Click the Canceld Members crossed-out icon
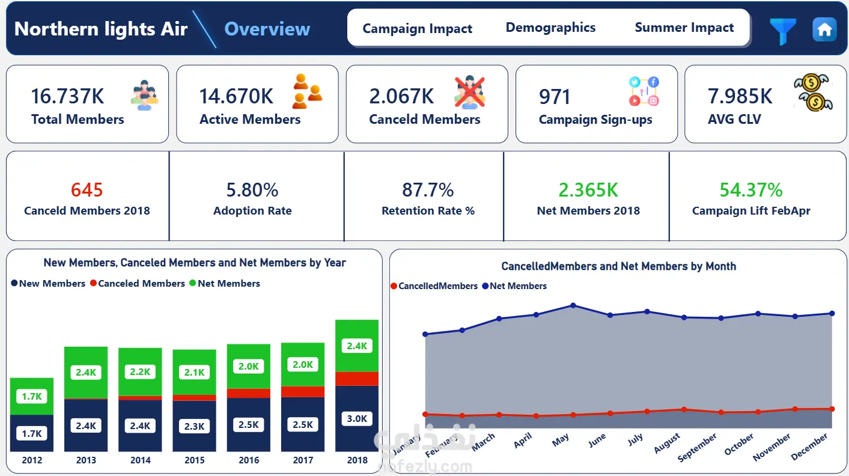 point(470,93)
